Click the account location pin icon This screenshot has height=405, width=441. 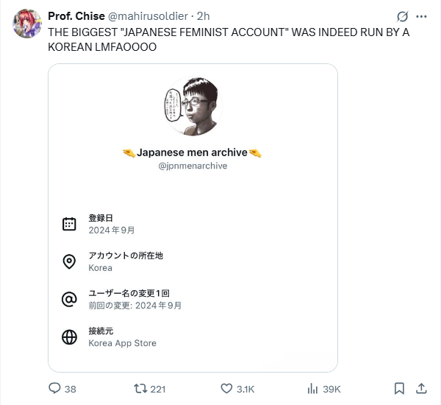pyautogui.click(x=69, y=261)
